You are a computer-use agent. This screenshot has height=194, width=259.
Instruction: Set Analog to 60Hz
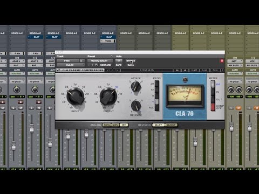pyautogui.click(x=115, y=125)
